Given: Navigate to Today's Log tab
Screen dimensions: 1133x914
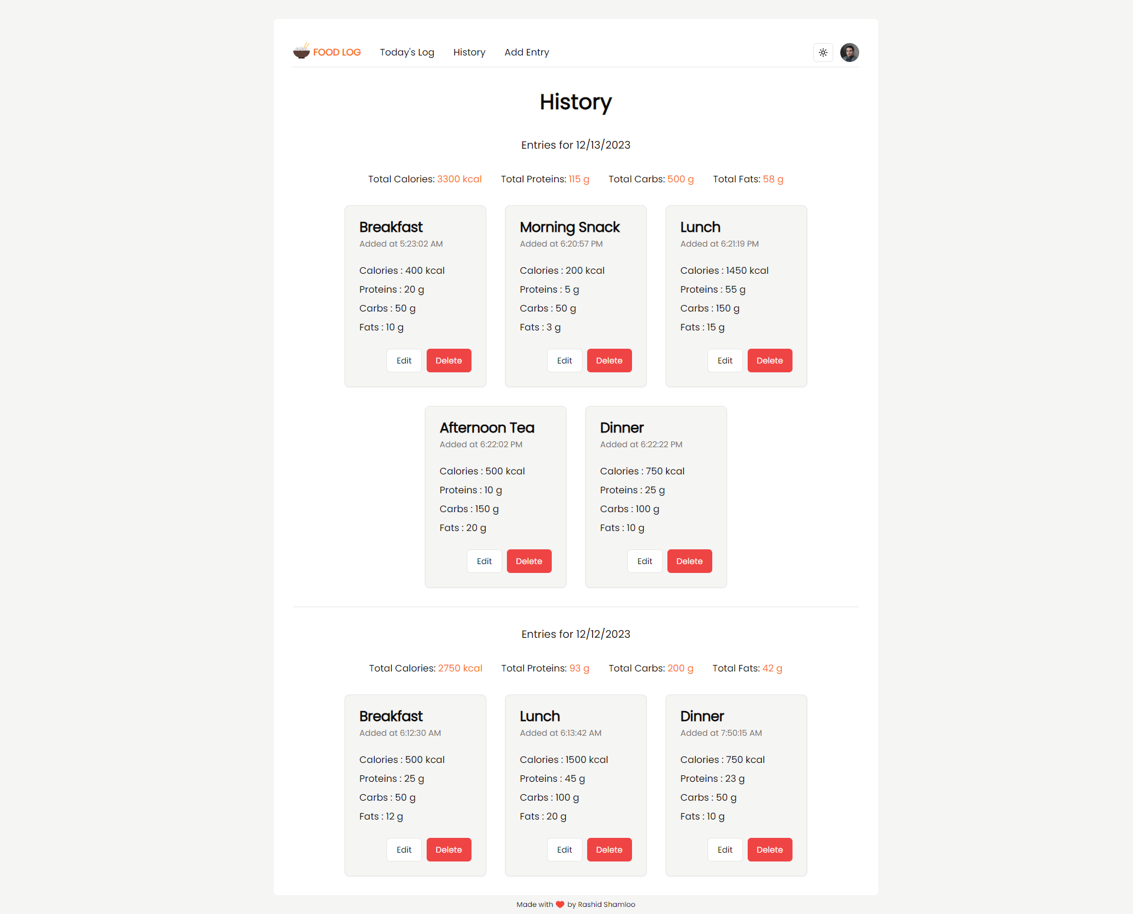Looking at the screenshot, I should [408, 53].
